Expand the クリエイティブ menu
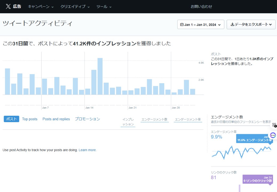Viewport: 277px width, 192px height. click(x=75, y=7)
